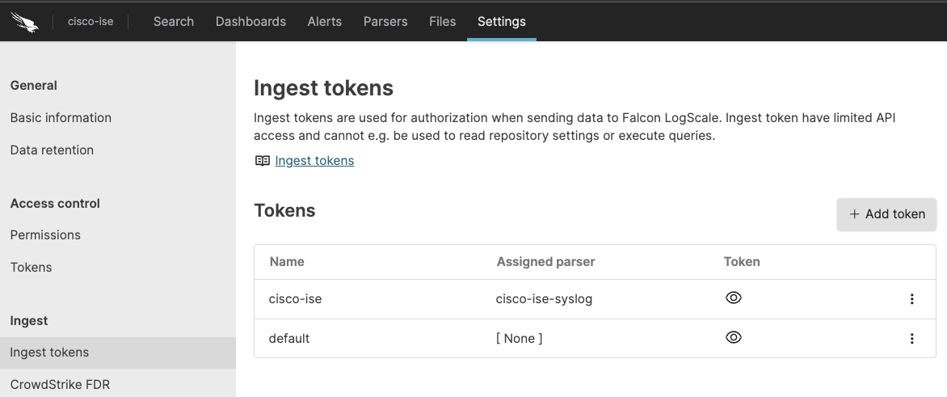This screenshot has width=947, height=397.
Task: Click the Ingest tokens page title
Action: (324, 88)
